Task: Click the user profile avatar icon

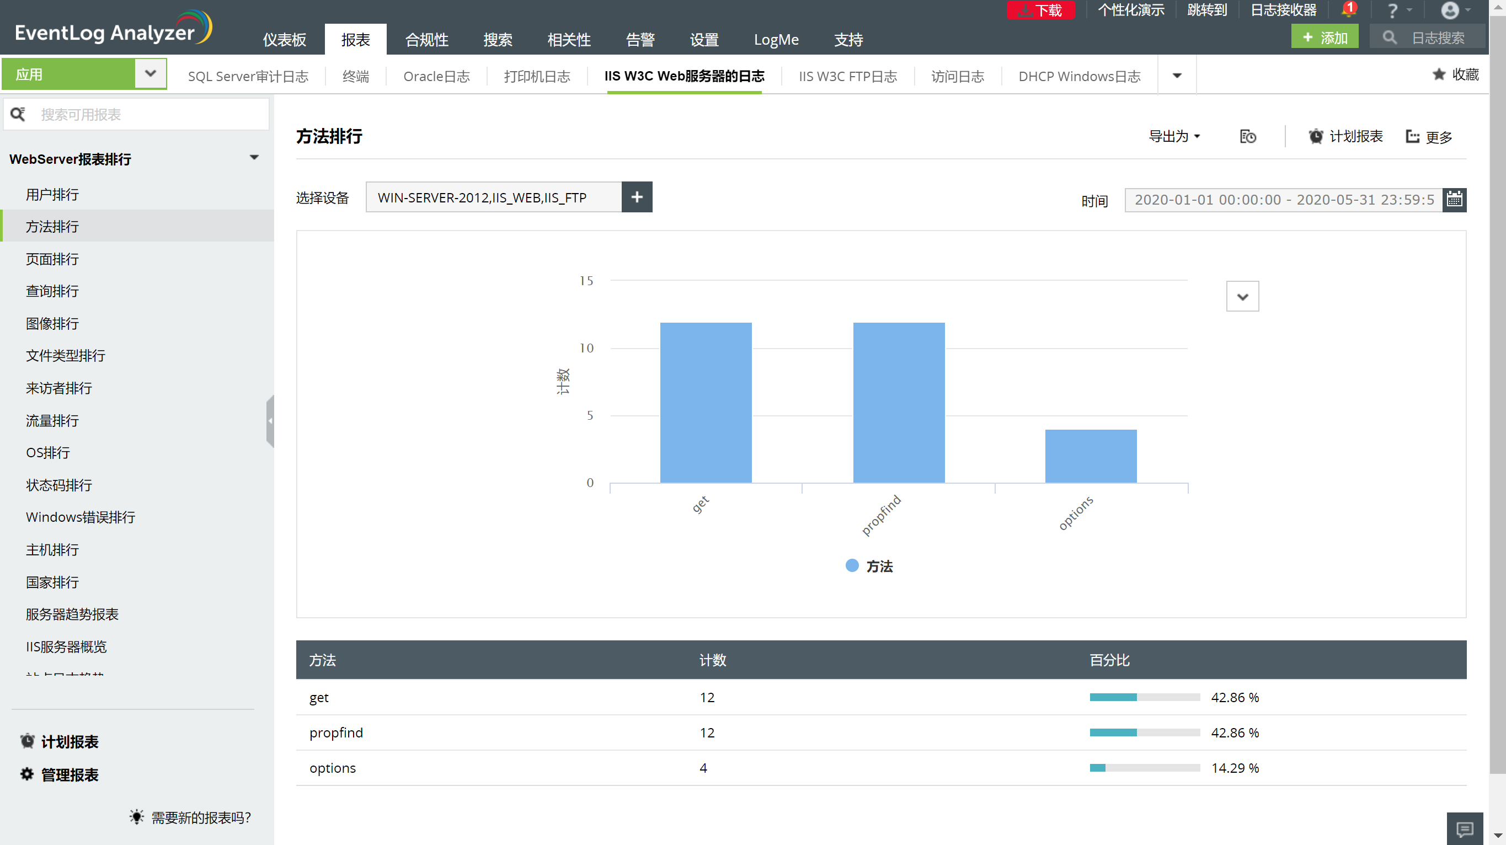Action: (x=1449, y=10)
